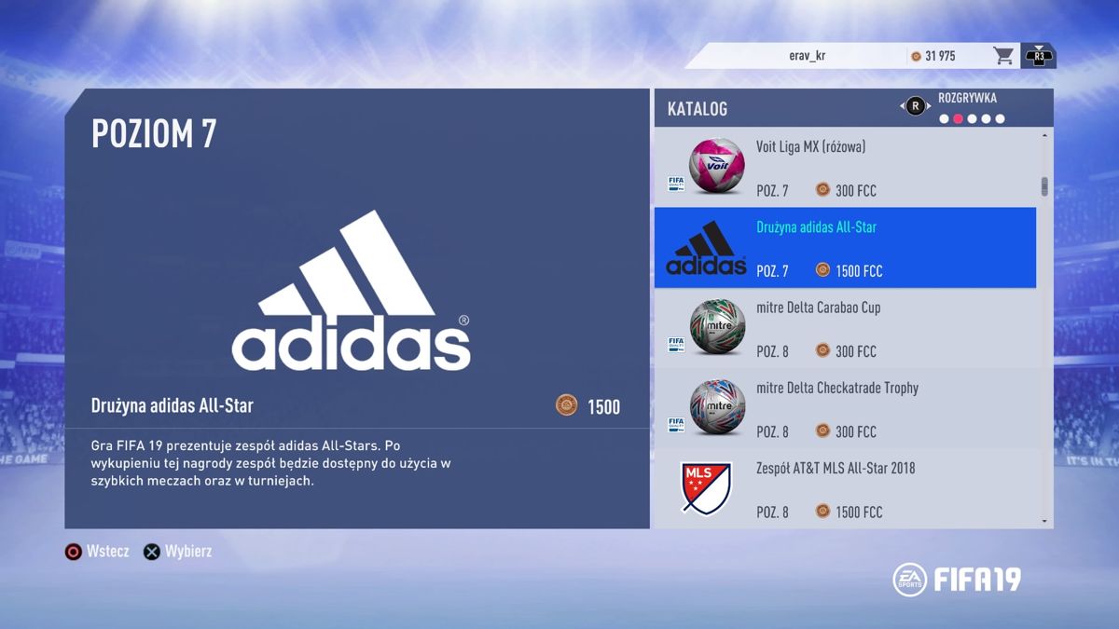Viewport: 1119px width, 629px height.
Task: Click coin icon next to 1500 price
Action: [x=566, y=405]
